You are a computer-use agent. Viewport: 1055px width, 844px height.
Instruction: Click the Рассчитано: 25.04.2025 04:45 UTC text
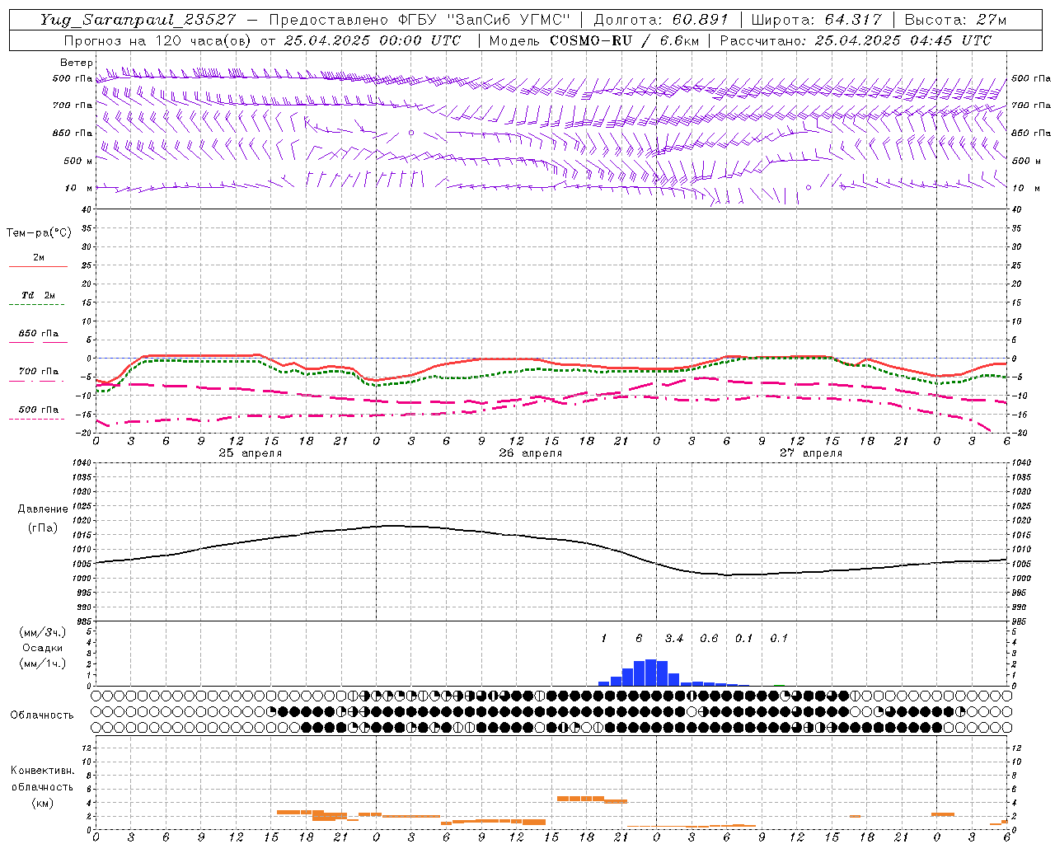click(x=856, y=40)
